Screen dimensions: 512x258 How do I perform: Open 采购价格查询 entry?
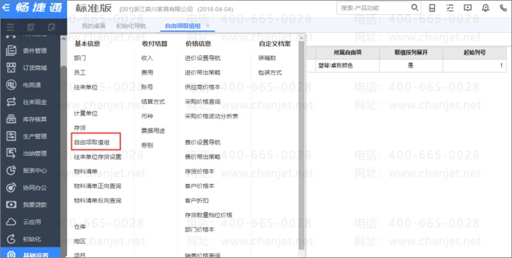pos(202,101)
